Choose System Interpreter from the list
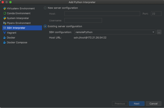 coord(22,18)
